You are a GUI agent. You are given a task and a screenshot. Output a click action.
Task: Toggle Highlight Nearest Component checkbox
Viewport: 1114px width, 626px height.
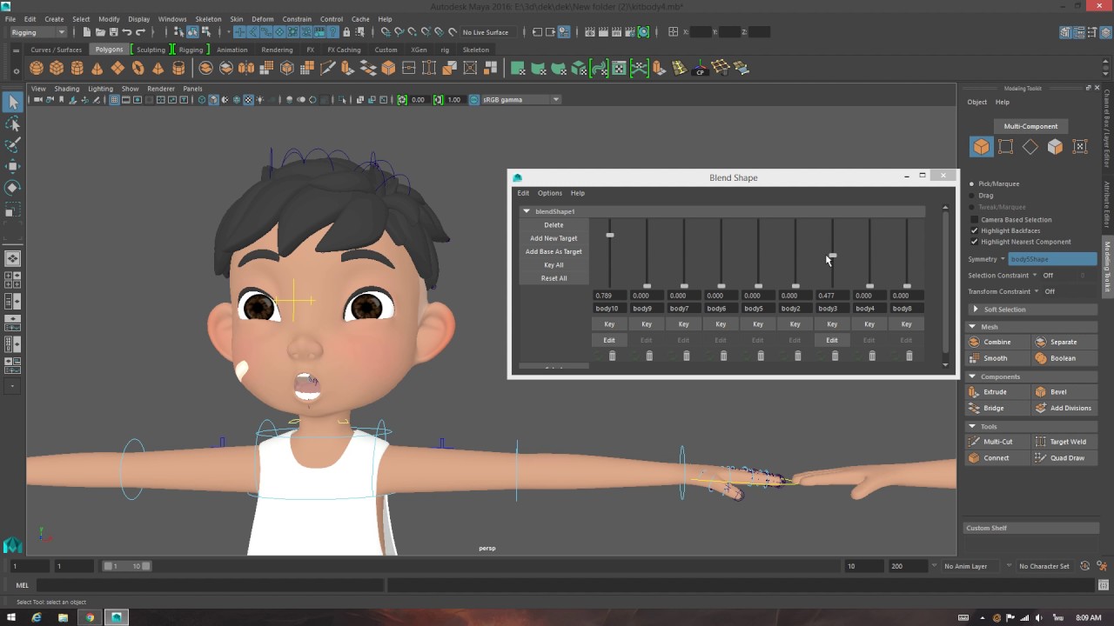point(974,242)
